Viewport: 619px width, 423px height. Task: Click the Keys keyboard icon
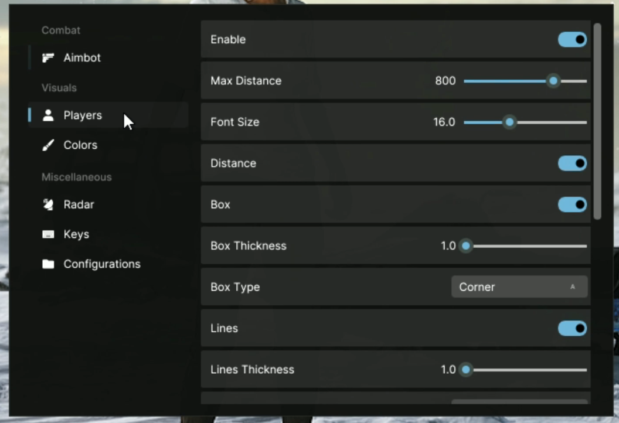(x=48, y=234)
